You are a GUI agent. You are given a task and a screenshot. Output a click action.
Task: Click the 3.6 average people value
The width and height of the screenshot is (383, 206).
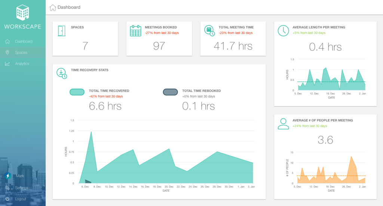325,140
